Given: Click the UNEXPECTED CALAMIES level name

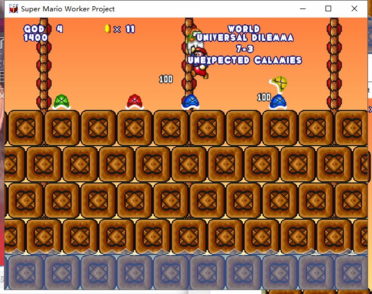Looking at the screenshot, I should coord(244,60).
